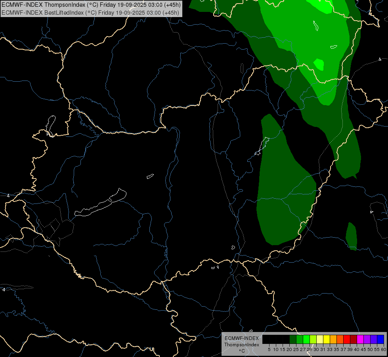
Task: Select the yellow-green 29–30 legend swatch
Action: 313,339
